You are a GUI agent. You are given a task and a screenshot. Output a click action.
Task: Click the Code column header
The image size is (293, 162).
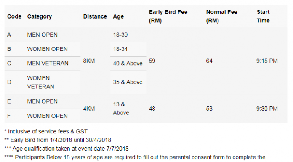coord(14,16)
